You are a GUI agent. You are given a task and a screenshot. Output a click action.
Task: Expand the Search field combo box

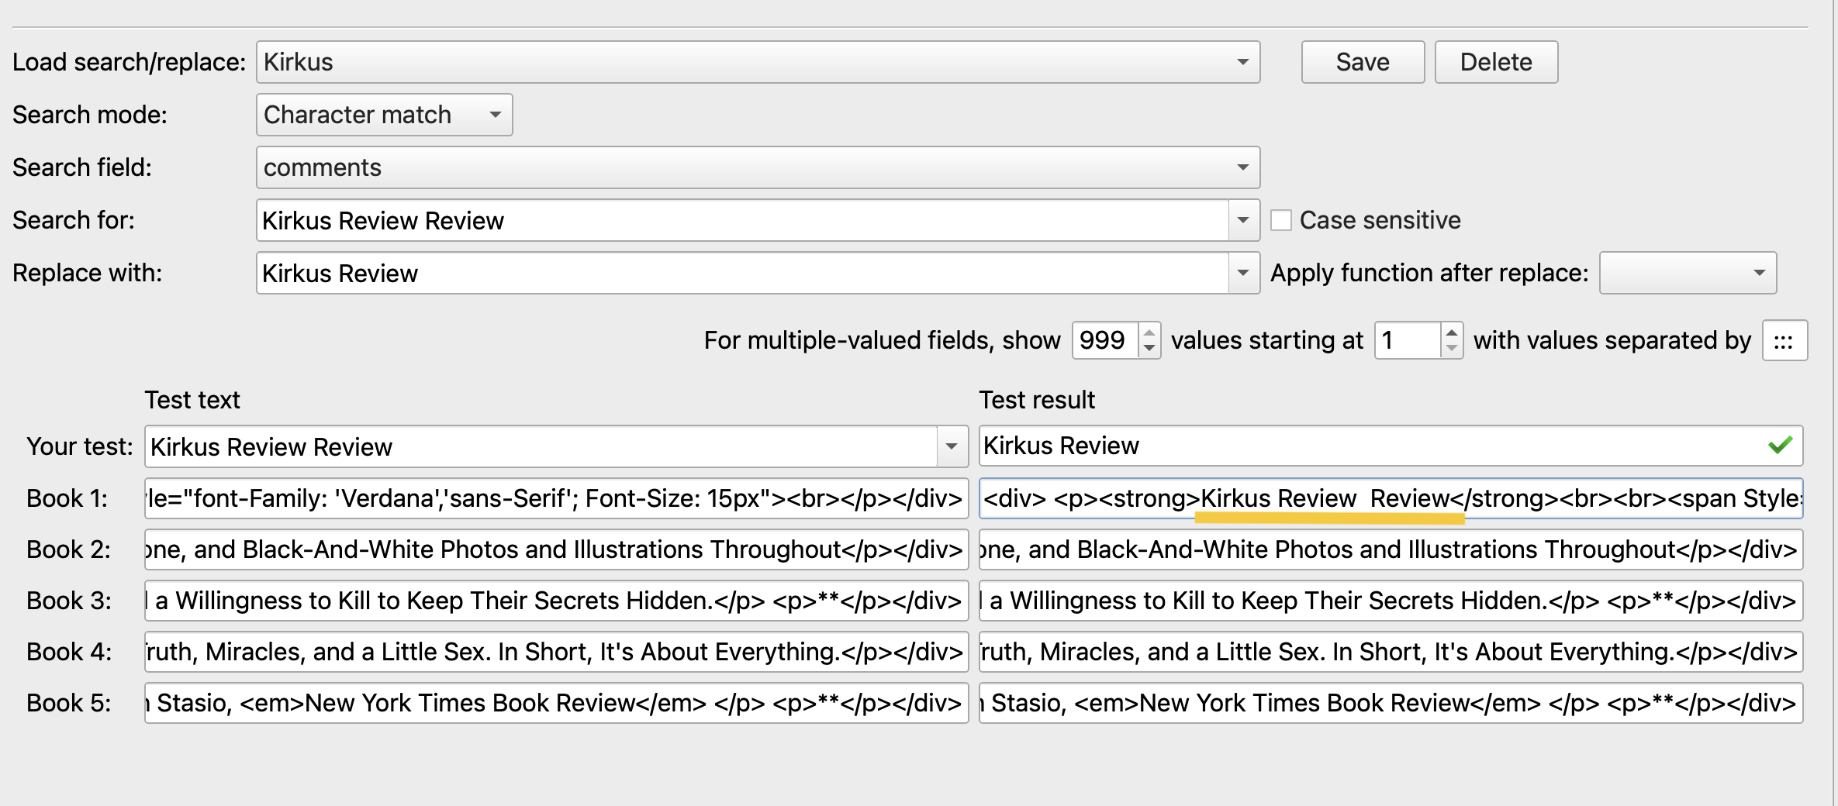click(1242, 167)
